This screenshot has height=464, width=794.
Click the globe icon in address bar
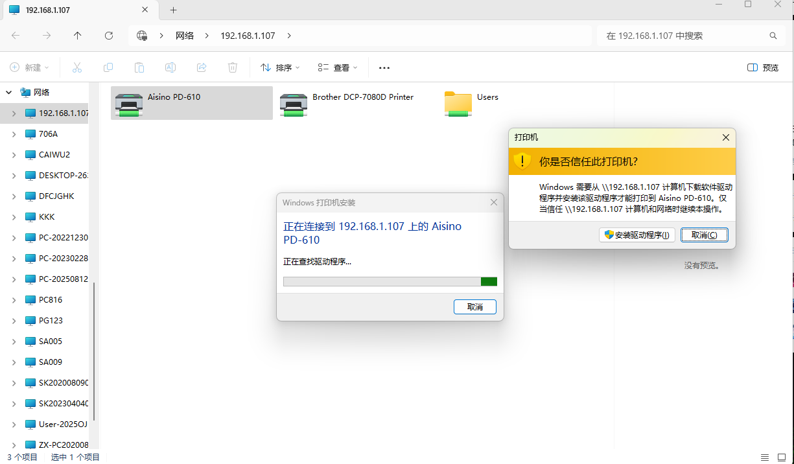click(x=142, y=36)
